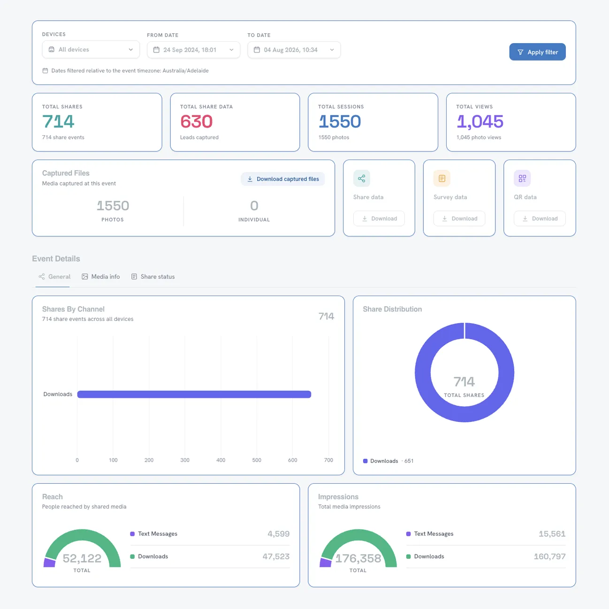Image resolution: width=609 pixels, height=609 pixels.
Task: Switch to the Share status tab
Action: coord(152,277)
